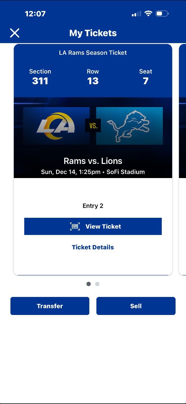Click the barcode icon on View Ticket
Screen dimensions: 186x404
(75, 226)
